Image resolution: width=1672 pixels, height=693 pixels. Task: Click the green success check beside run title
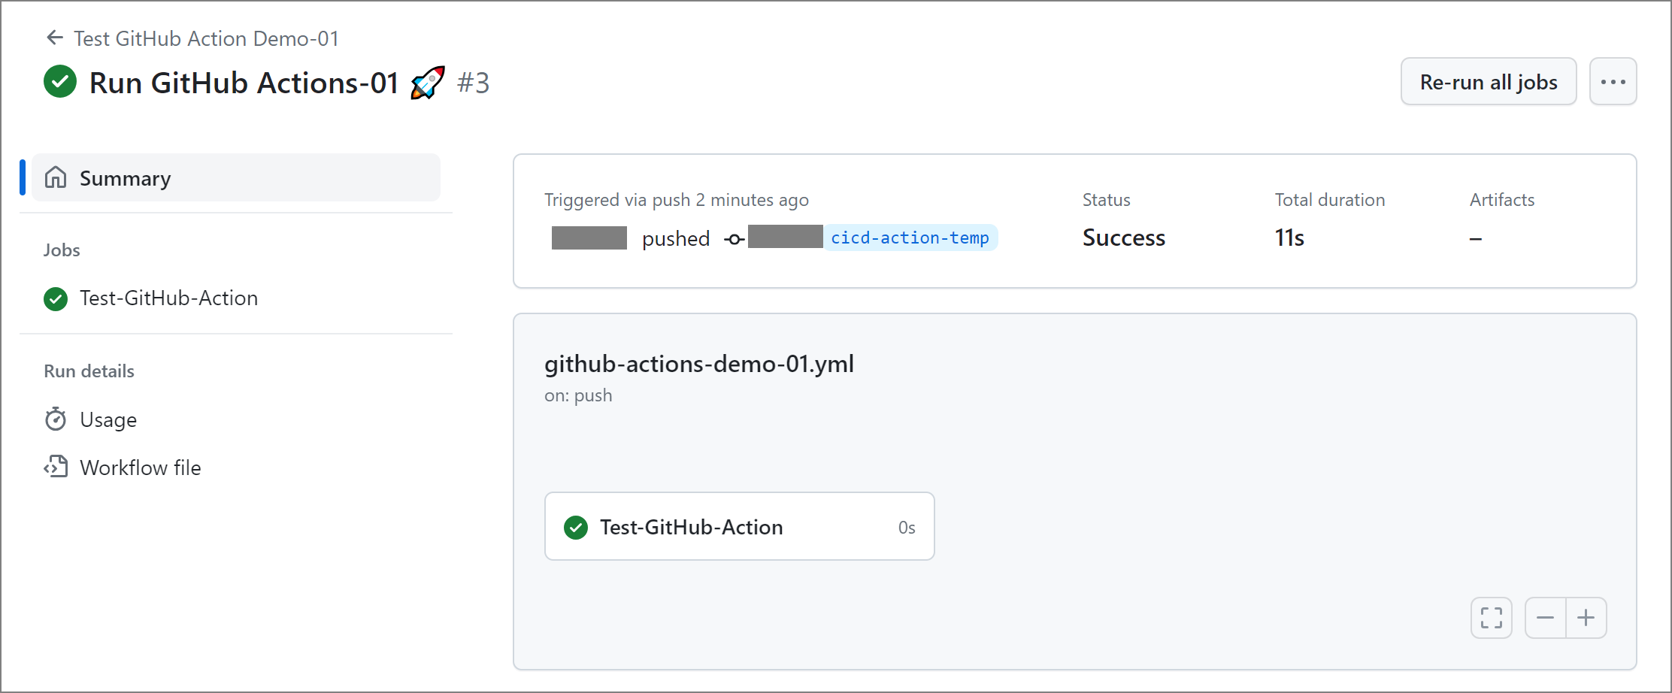pyautogui.click(x=60, y=81)
